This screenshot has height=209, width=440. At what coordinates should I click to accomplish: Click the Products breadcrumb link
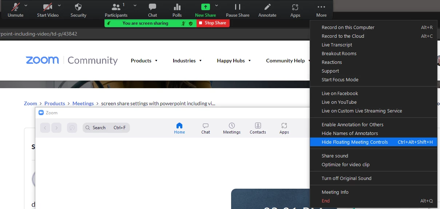coord(55,103)
